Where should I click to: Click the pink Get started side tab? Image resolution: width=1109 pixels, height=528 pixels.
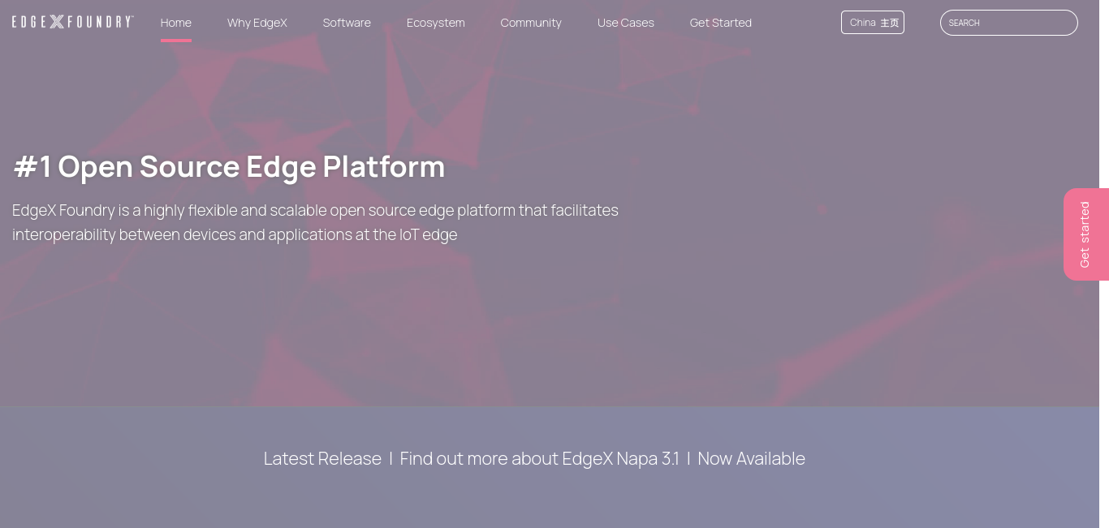(1086, 234)
